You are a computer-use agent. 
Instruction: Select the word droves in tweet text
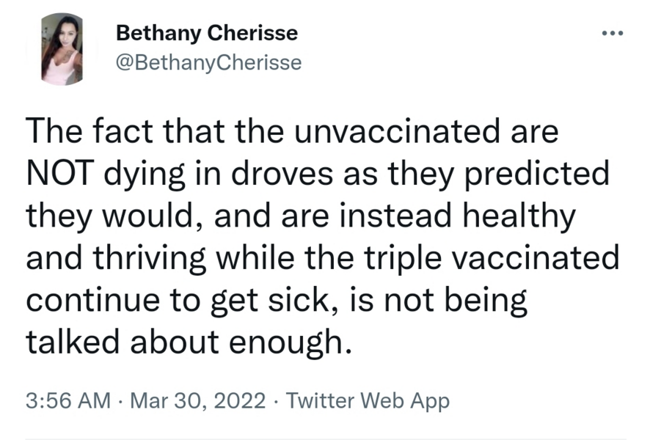click(282, 173)
